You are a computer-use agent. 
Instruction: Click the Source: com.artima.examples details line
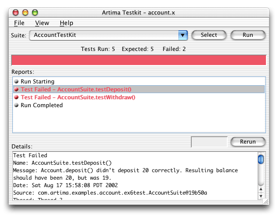[x=110, y=193]
